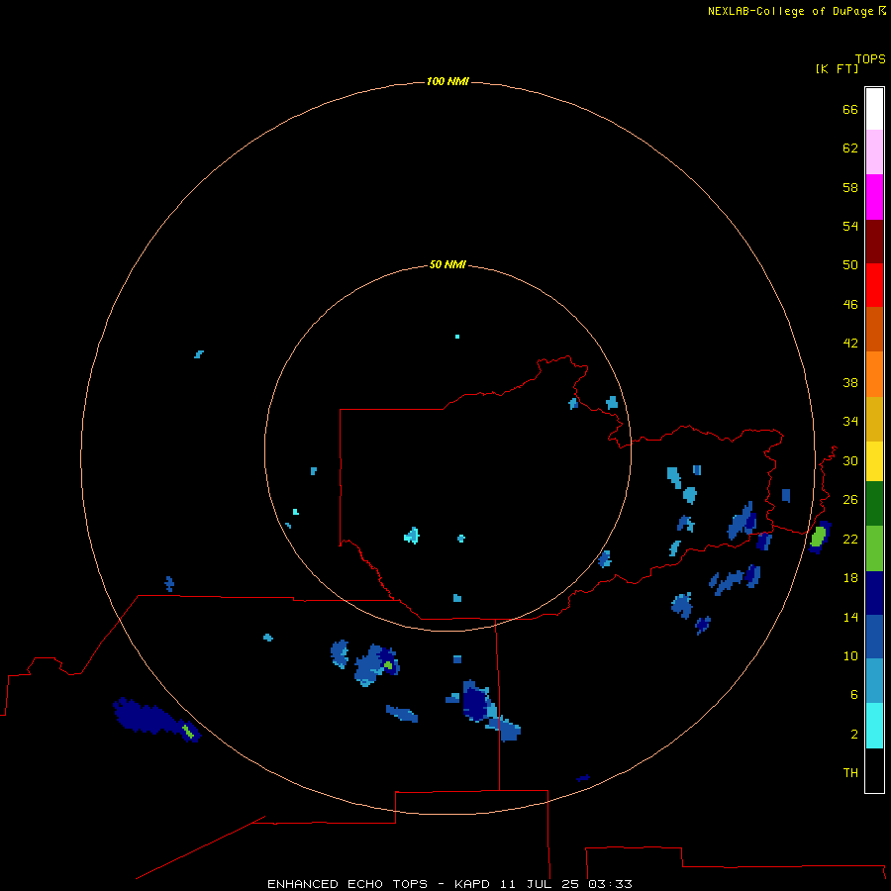Click the legend value 54
Screen dimensions: 891x891
point(850,226)
